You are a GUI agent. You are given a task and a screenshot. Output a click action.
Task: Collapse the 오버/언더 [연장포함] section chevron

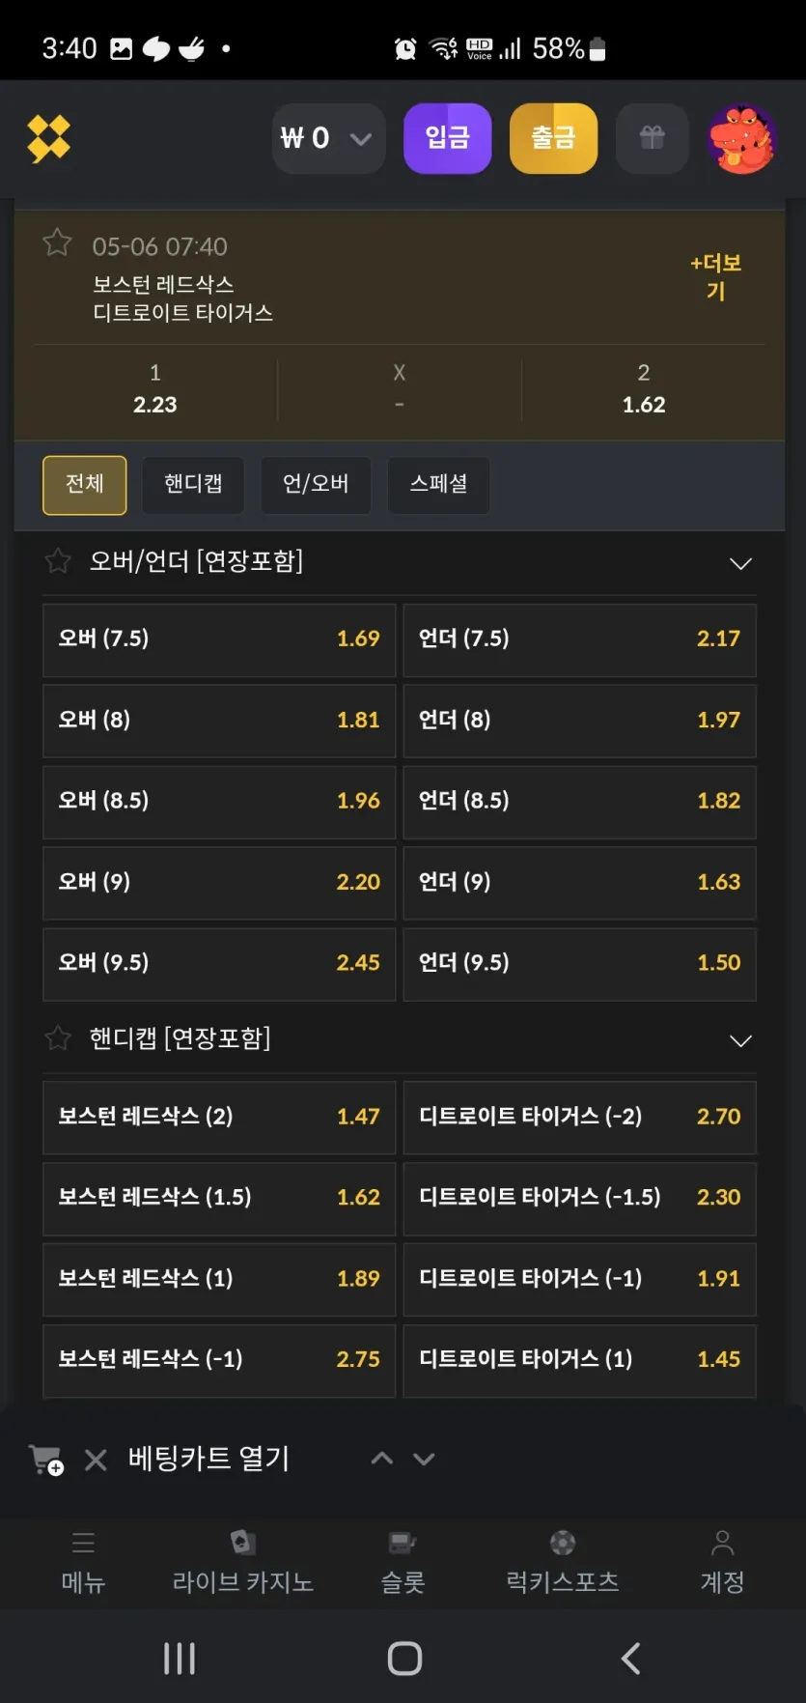click(x=740, y=563)
